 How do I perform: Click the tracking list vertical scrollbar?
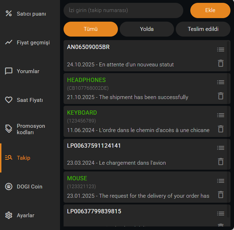click(x=228, y=129)
